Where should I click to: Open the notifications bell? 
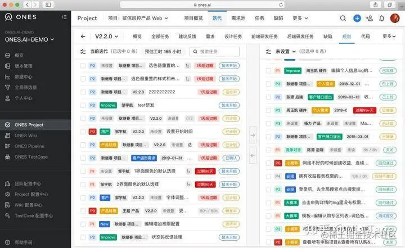[x=381, y=19]
